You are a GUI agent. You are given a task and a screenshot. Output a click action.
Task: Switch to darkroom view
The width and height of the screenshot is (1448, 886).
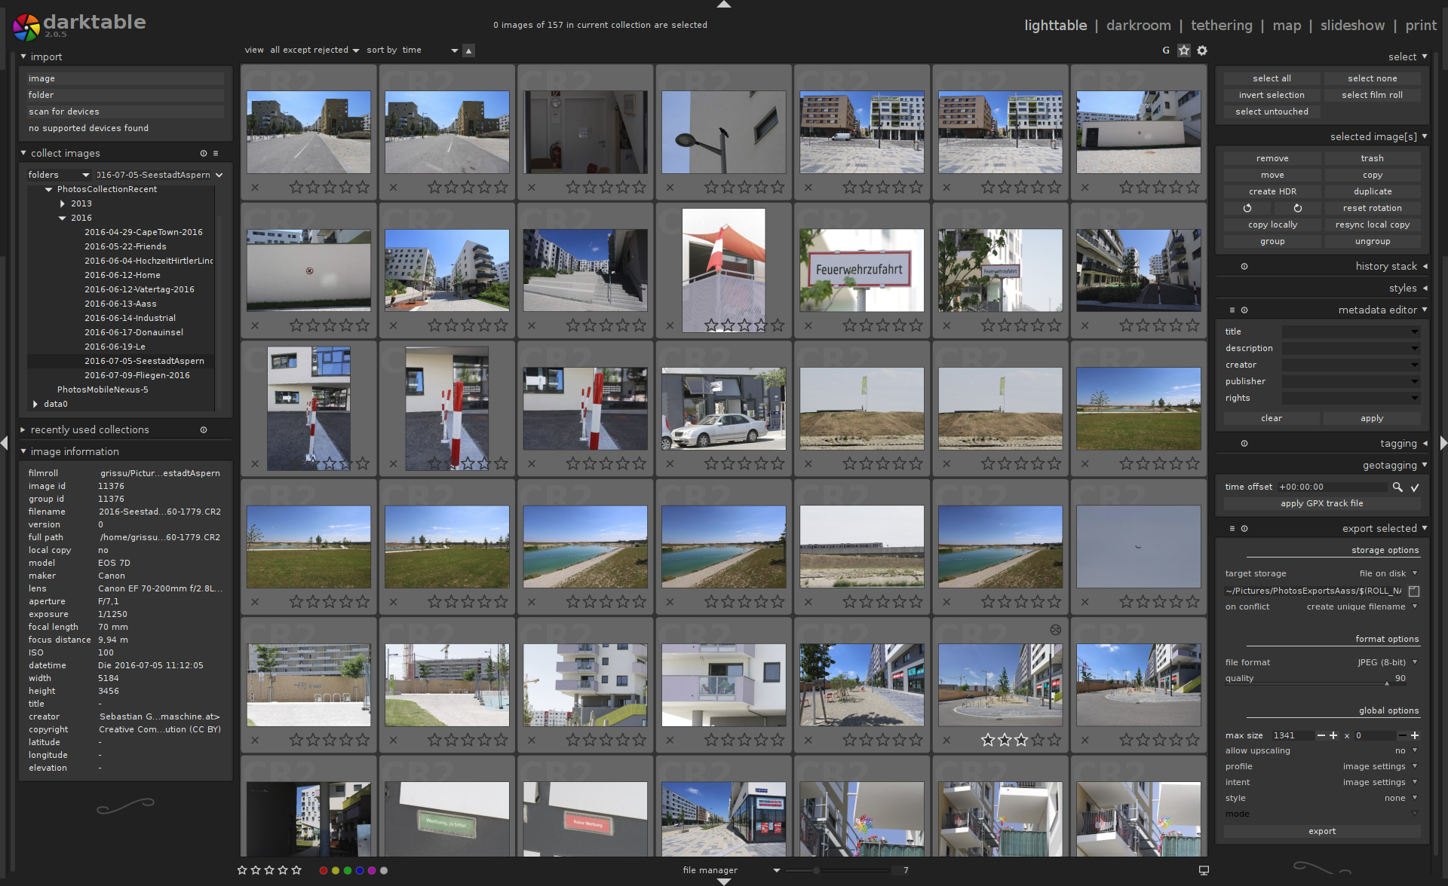click(1139, 26)
